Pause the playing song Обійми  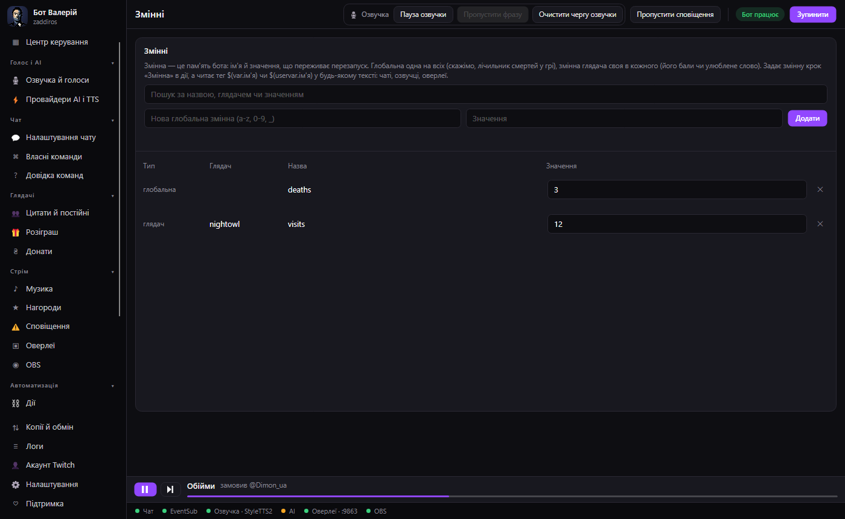coord(145,489)
